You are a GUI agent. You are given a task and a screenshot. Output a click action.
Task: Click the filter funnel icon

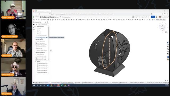36,25
